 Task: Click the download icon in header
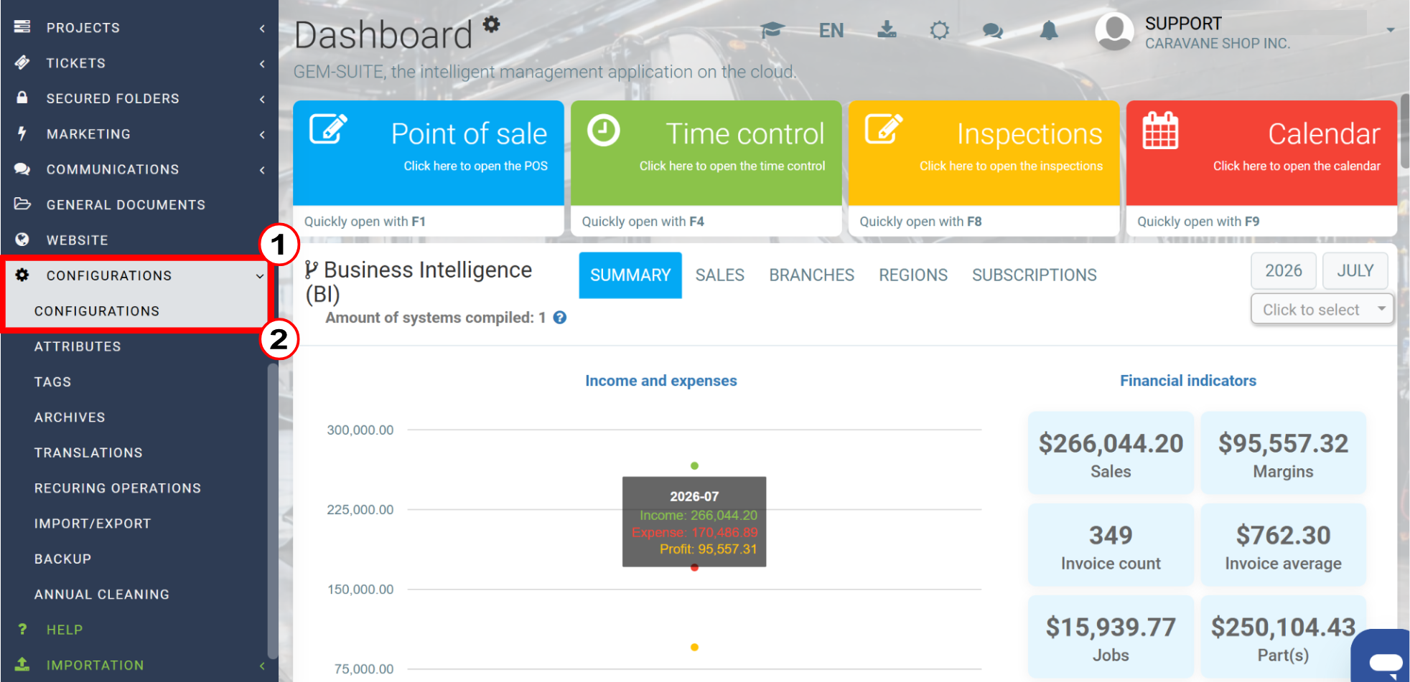887,29
